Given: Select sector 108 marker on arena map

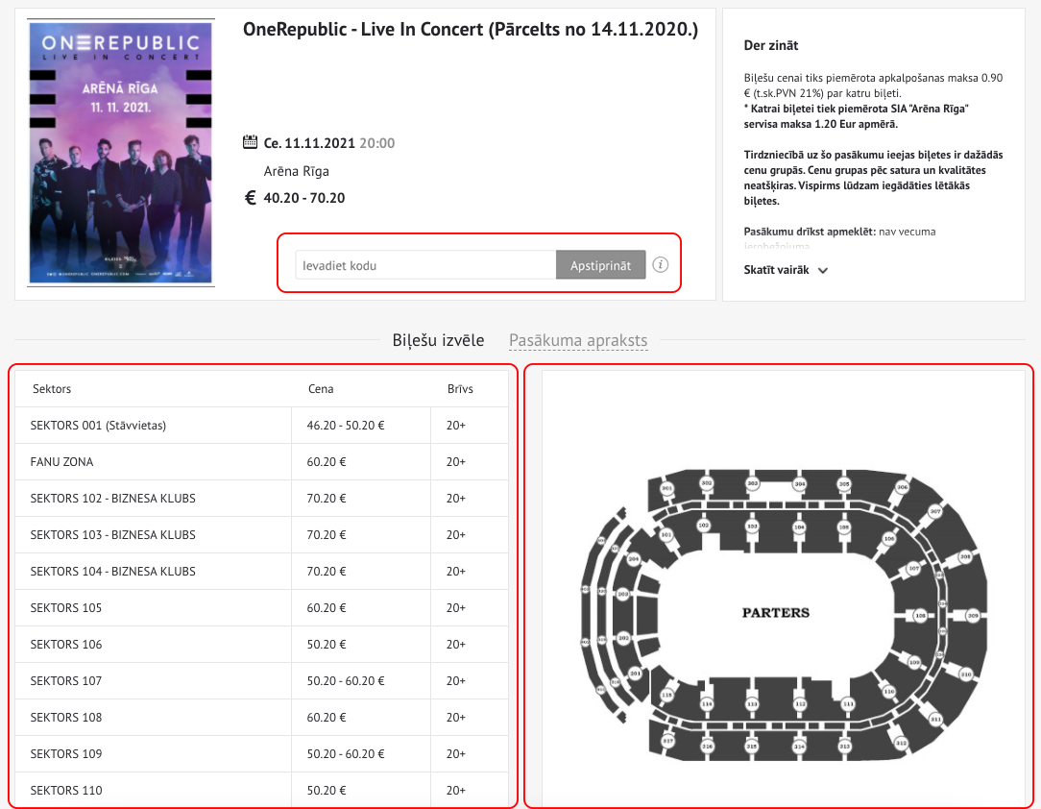Looking at the screenshot, I should click(920, 616).
